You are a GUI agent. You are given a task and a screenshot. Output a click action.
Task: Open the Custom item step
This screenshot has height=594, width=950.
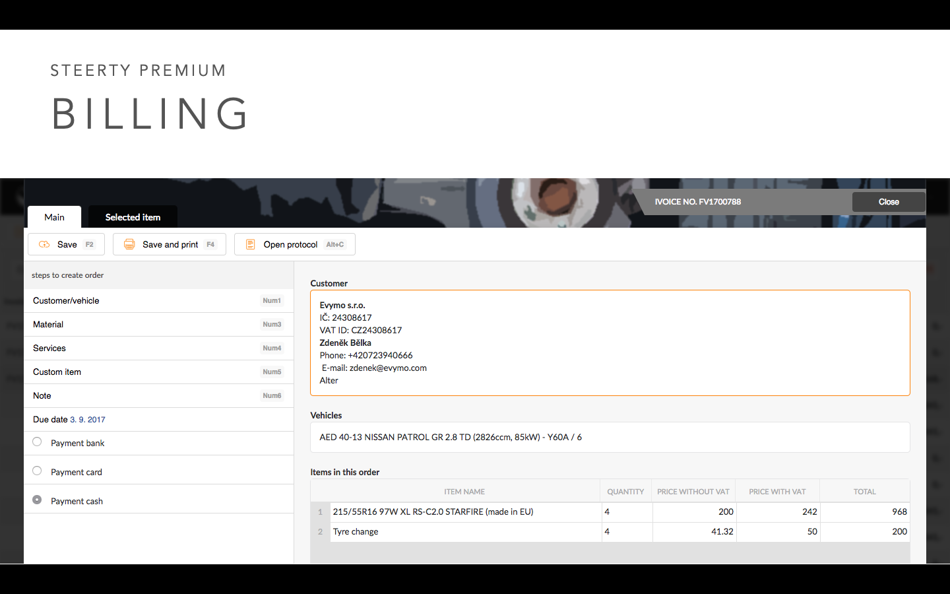click(158, 372)
